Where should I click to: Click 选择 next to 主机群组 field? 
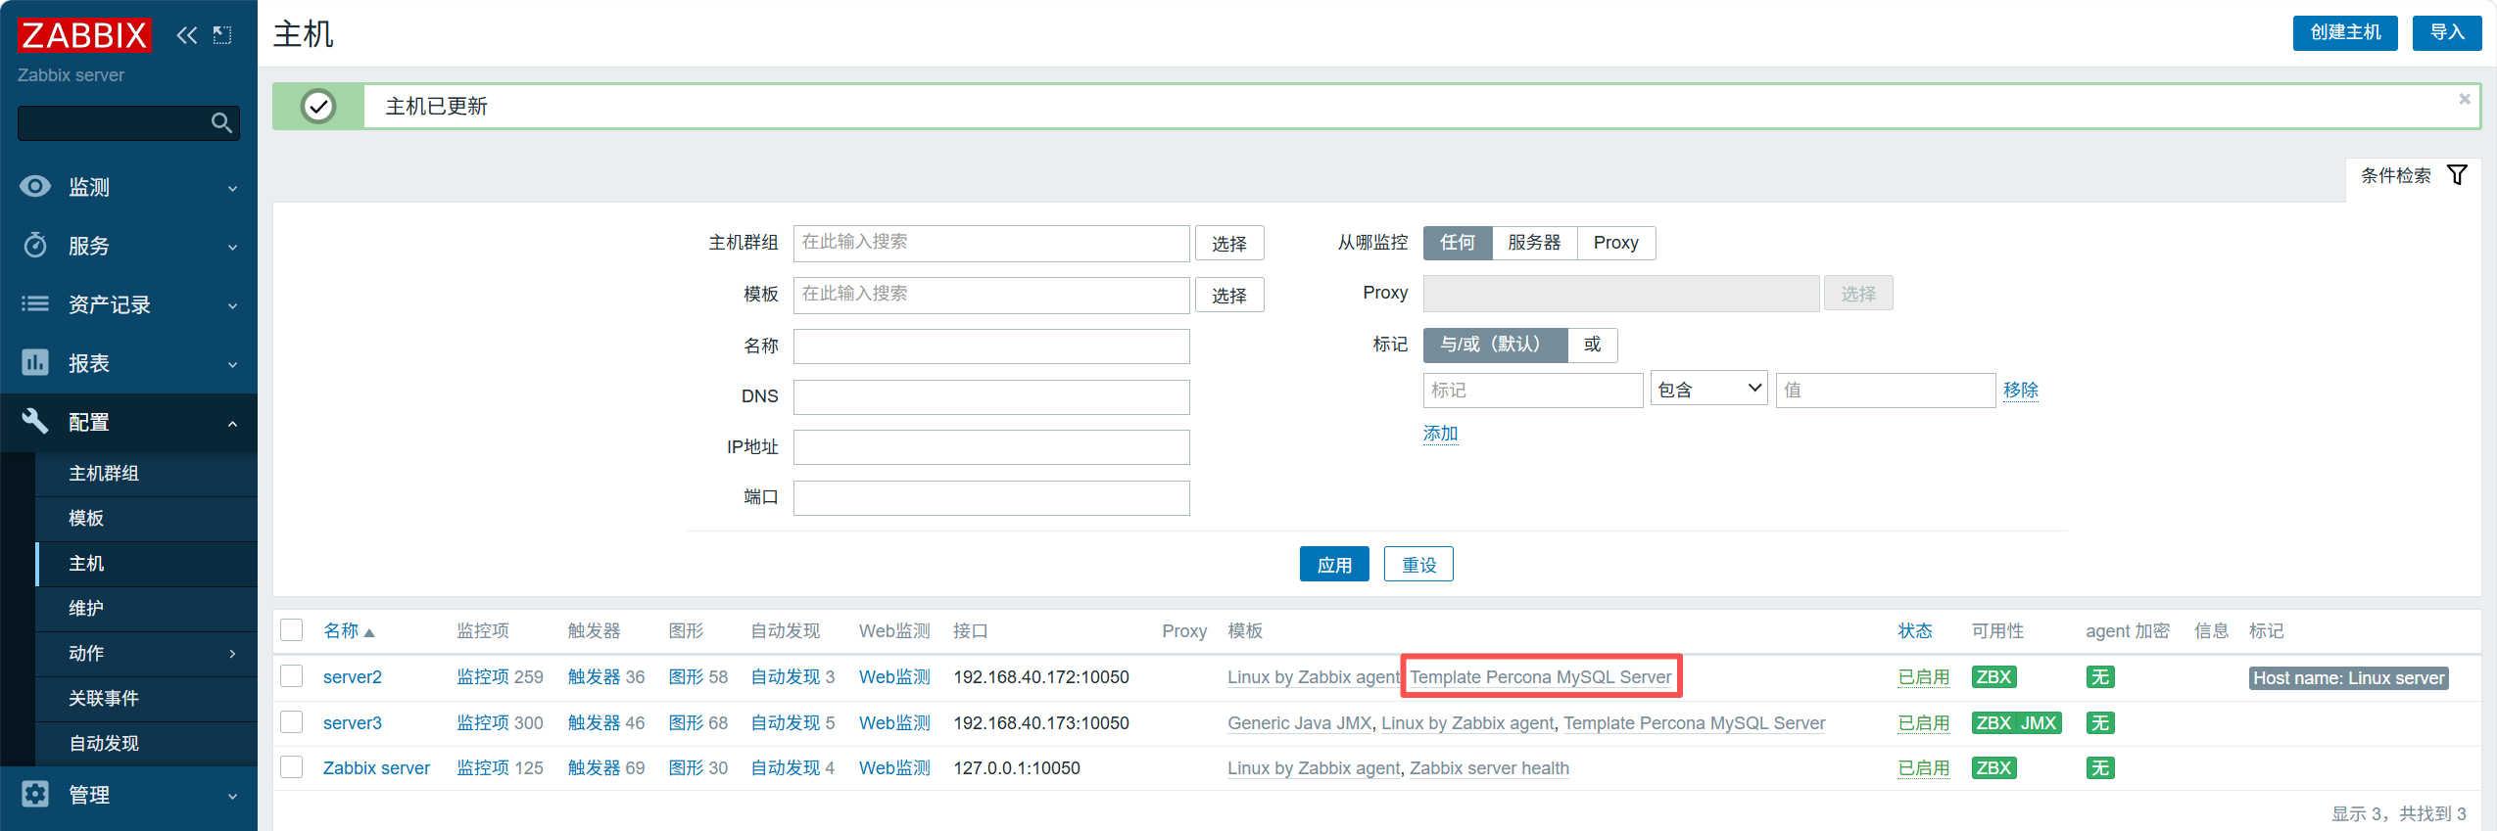pyautogui.click(x=1229, y=244)
